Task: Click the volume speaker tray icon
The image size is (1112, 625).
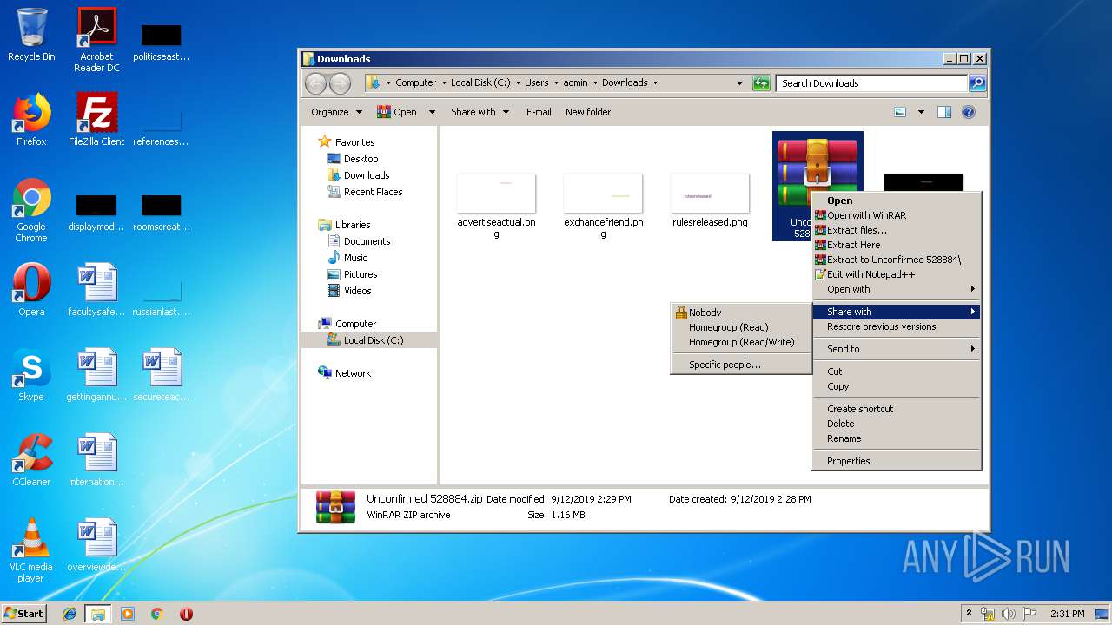Action: point(1009,614)
